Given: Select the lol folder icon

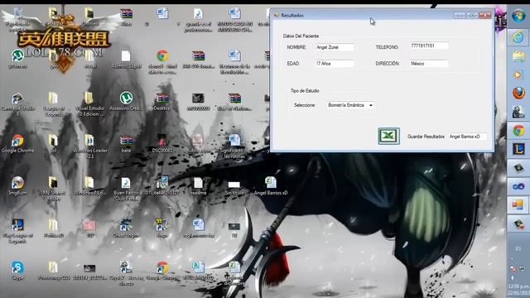Looking at the screenshot, I should click(53, 143).
